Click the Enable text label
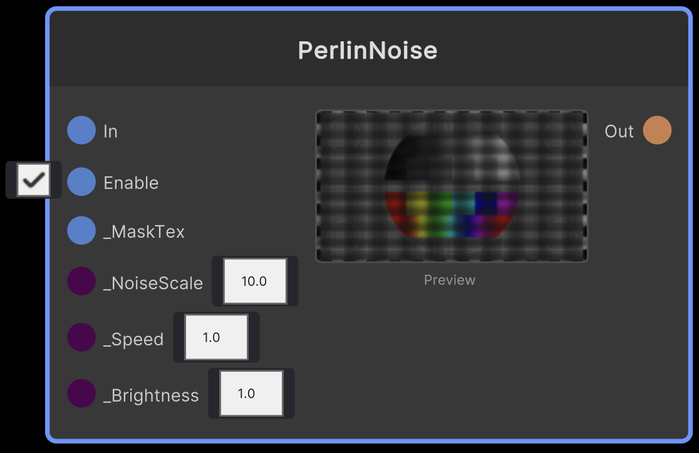Image resolution: width=699 pixels, height=453 pixels. pos(131,183)
